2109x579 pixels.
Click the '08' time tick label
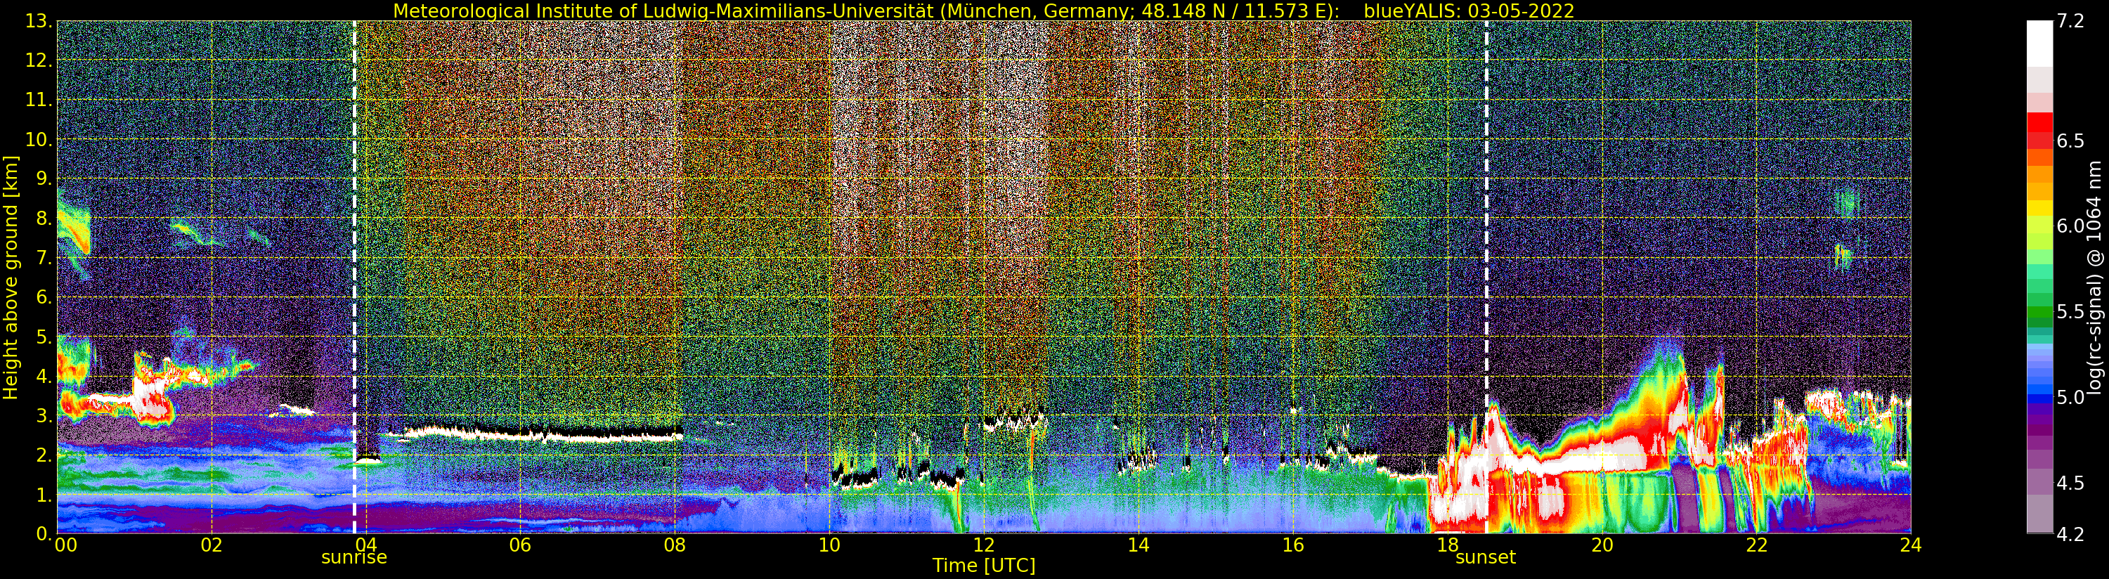675,545
